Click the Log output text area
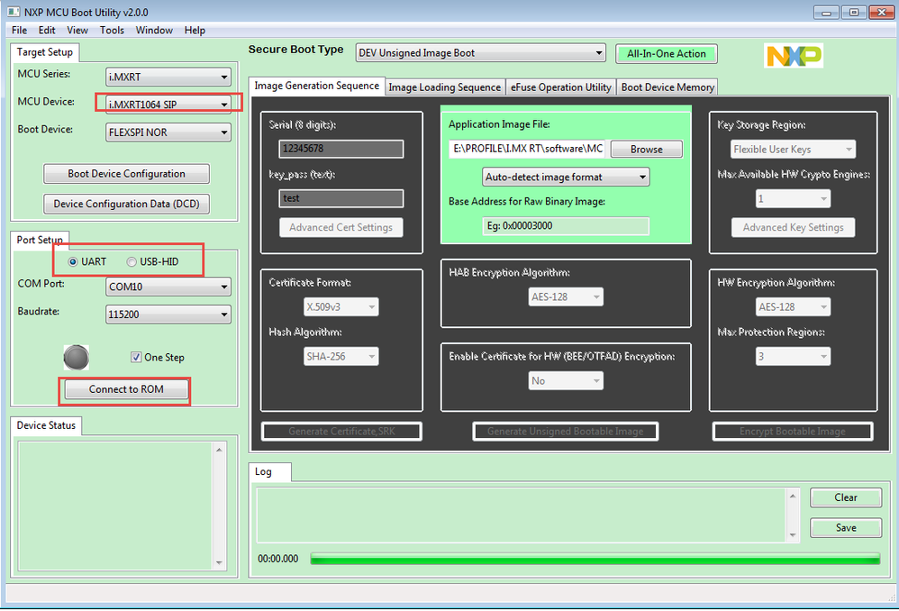Screen dimensions: 899x611 tap(522, 515)
